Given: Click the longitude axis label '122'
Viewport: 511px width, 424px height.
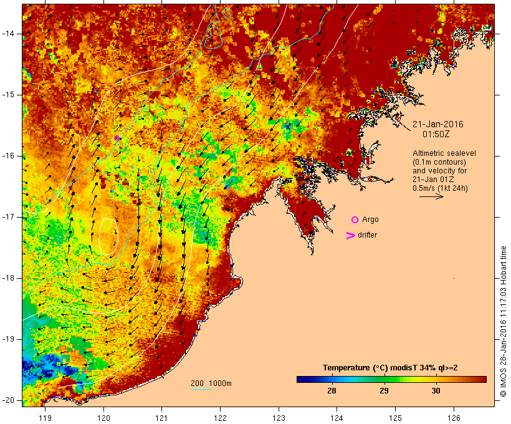Looking at the screenshot, I should click(221, 418).
